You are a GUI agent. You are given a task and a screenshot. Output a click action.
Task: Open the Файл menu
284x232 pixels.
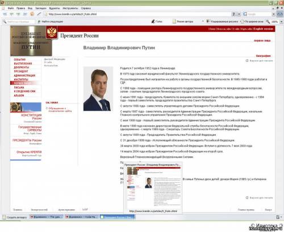pyautogui.click(x=11, y=9)
